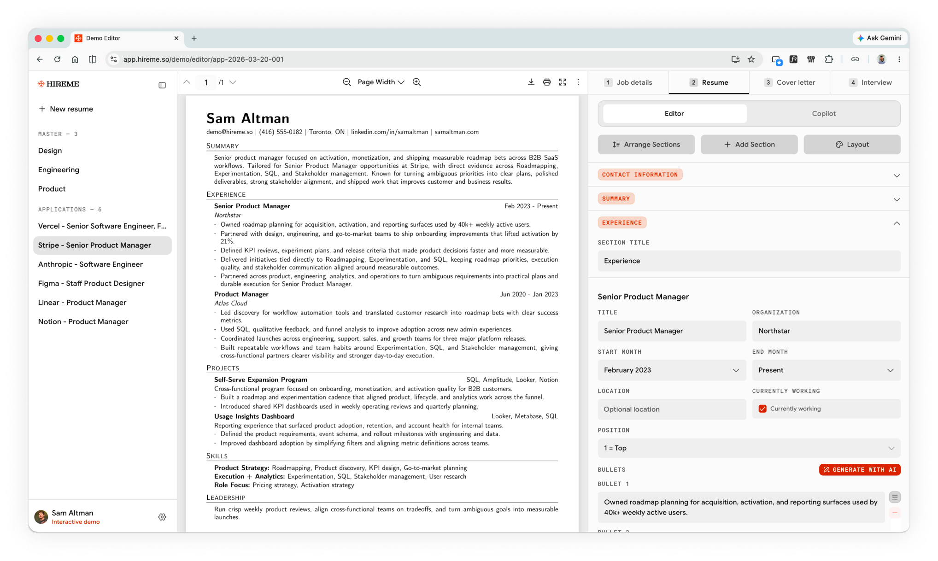The width and height of the screenshot is (938, 561).
Task: Switch to the Copilot toggle
Action: pyautogui.click(x=823, y=113)
